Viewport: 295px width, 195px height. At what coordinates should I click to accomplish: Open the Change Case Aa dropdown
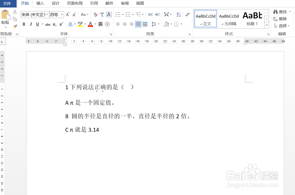84,15
